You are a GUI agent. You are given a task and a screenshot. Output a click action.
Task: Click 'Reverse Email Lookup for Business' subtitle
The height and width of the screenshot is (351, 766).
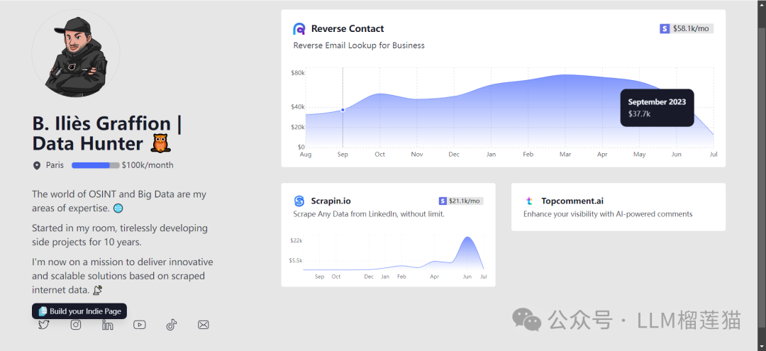pyautogui.click(x=359, y=45)
